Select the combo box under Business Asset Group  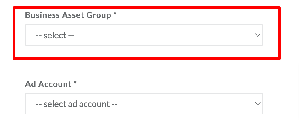[144, 35]
